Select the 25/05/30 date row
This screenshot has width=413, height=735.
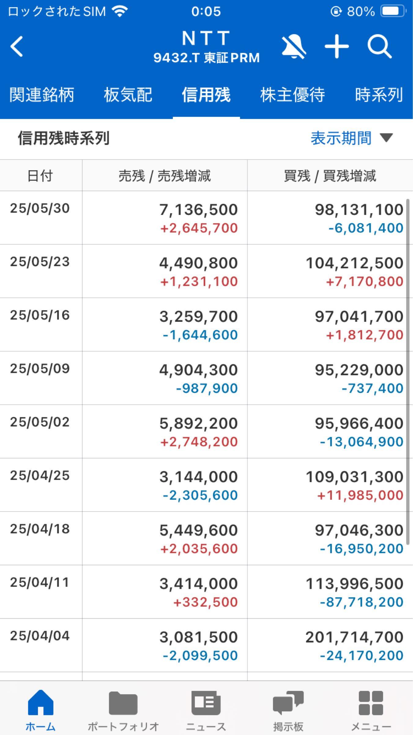(x=40, y=209)
